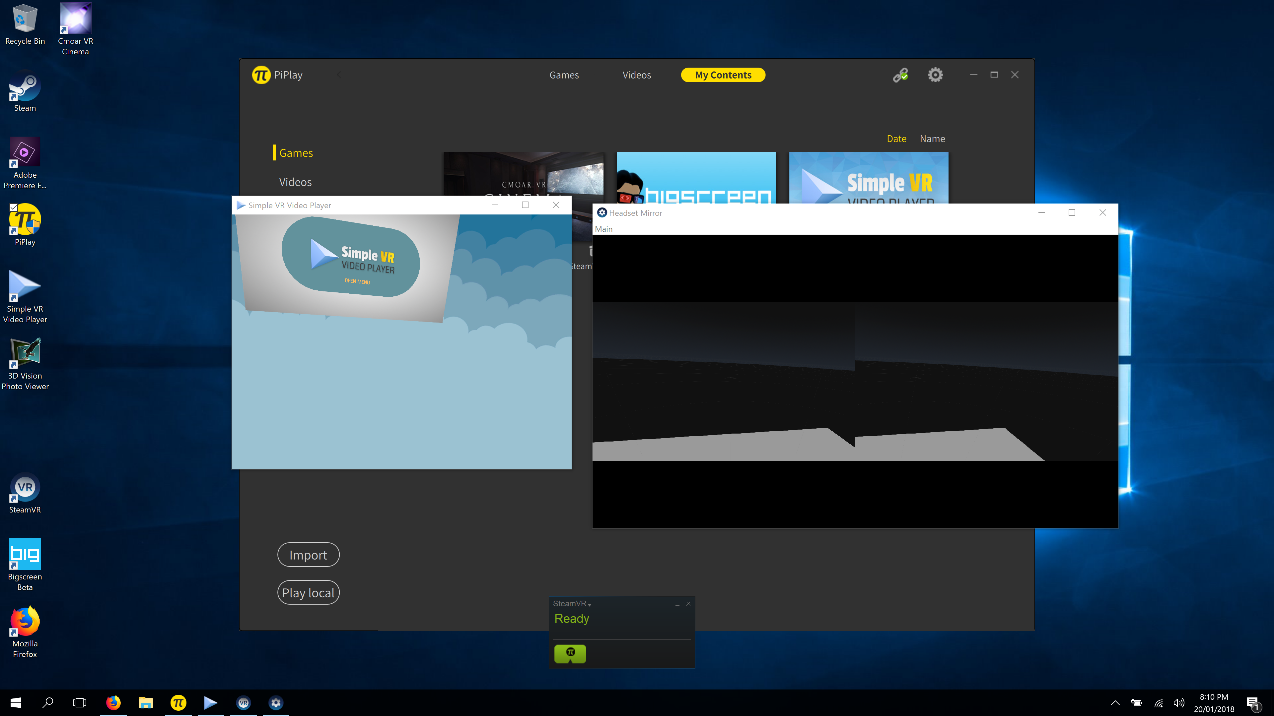Open PiPlay settings gear icon
This screenshot has height=716, width=1274.
(935, 75)
